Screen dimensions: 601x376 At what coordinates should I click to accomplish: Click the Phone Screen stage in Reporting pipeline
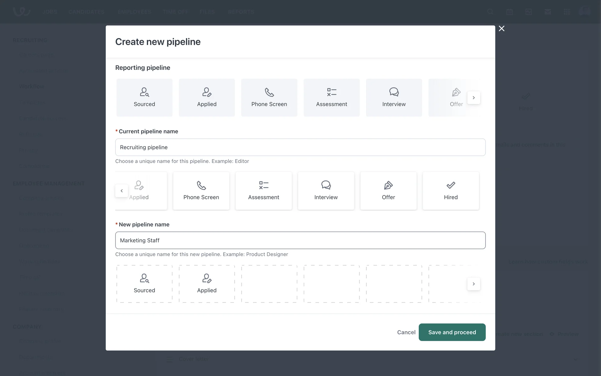(269, 97)
